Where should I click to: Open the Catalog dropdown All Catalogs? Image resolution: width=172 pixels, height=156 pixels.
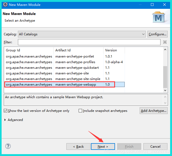(x=82, y=34)
